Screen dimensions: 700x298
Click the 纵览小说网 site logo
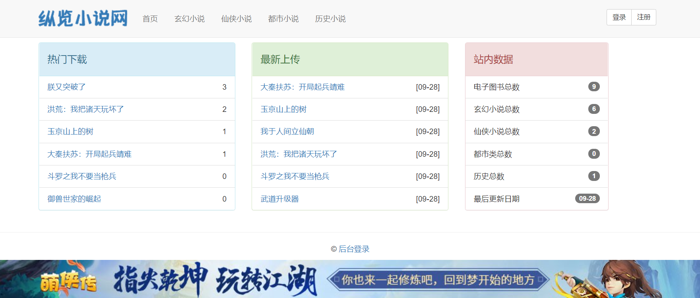pos(83,19)
